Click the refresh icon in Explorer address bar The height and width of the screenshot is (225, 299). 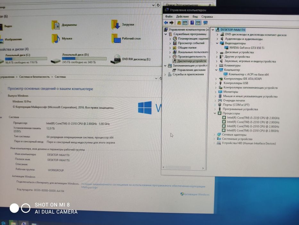pos(158,5)
